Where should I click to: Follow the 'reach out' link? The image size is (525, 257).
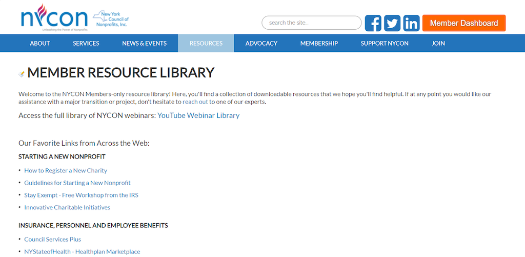[x=195, y=102]
